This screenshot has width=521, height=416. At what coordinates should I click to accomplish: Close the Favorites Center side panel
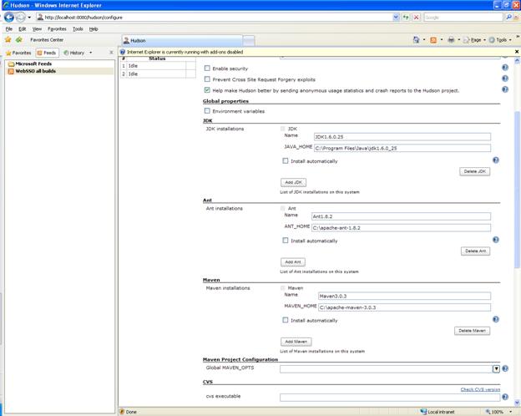tap(111, 53)
